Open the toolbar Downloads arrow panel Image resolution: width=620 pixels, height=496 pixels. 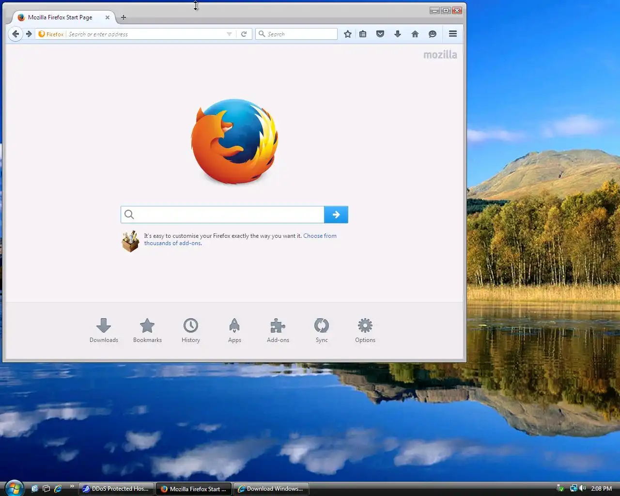point(398,34)
